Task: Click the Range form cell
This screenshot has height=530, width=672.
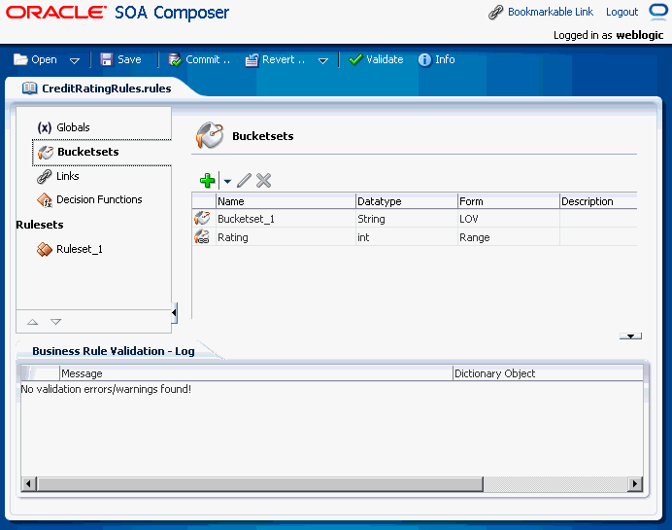Action: (509, 237)
